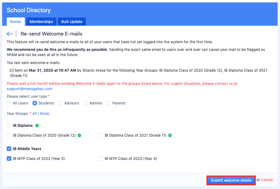The image size is (280, 189).
Task: Open the Bulk Update tab
Action: click(x=72, y=22)
